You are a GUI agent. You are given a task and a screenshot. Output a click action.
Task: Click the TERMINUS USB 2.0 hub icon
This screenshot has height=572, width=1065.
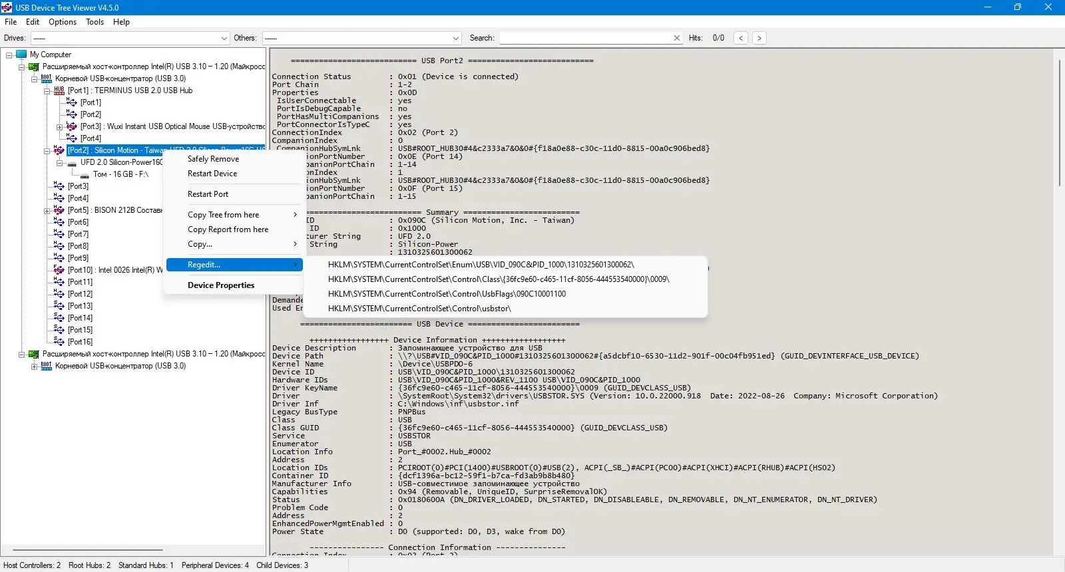[x=59, y=90]
